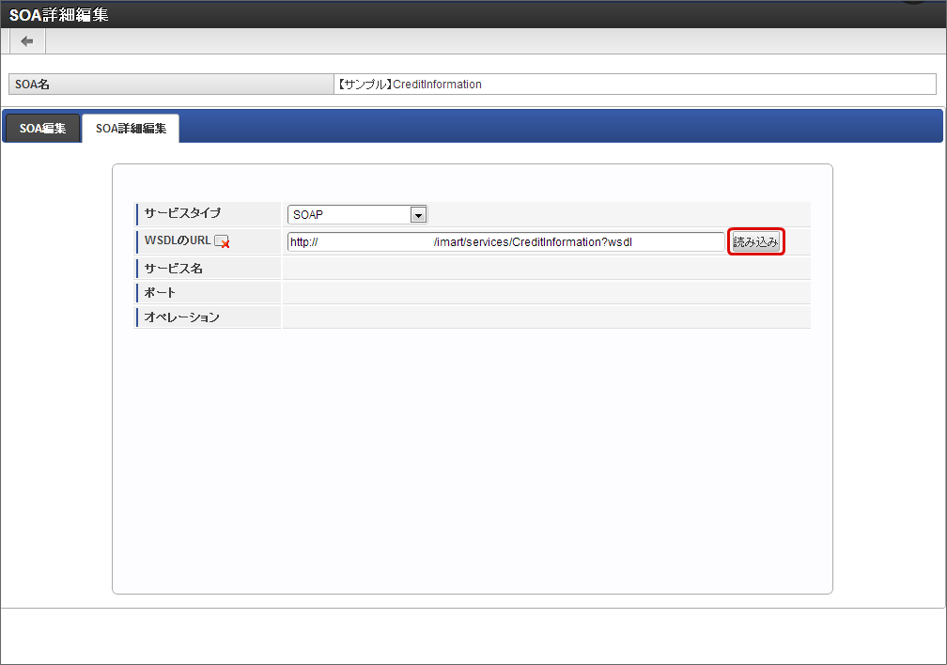Click the オペレーション row label
Viewport: 947px width, 665px height.
click(x=182, y=317)
